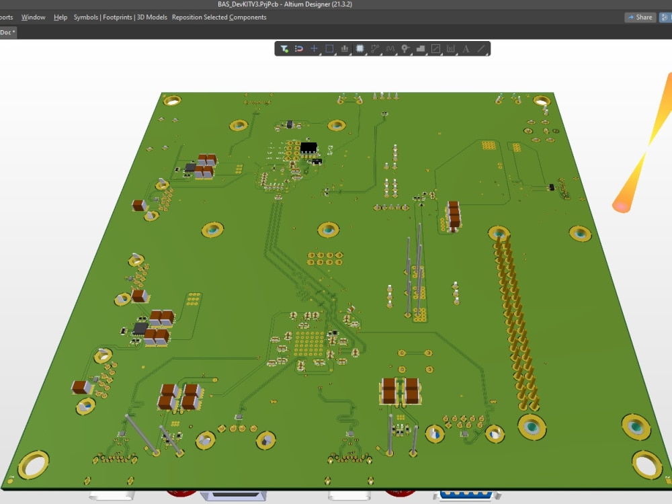Activate the rectangular area select tool
This screenshot has height=504, width=672.
(331, 48)
